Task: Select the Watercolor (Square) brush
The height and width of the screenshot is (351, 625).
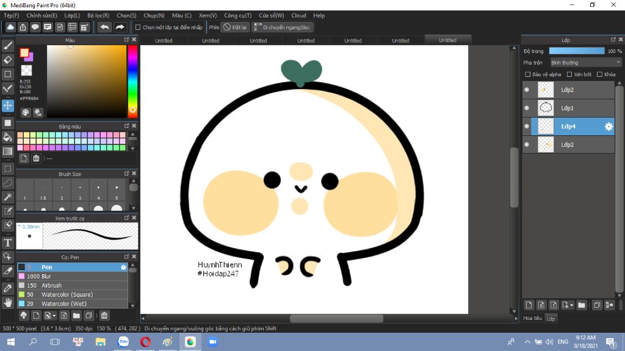Action: point(73,294)
